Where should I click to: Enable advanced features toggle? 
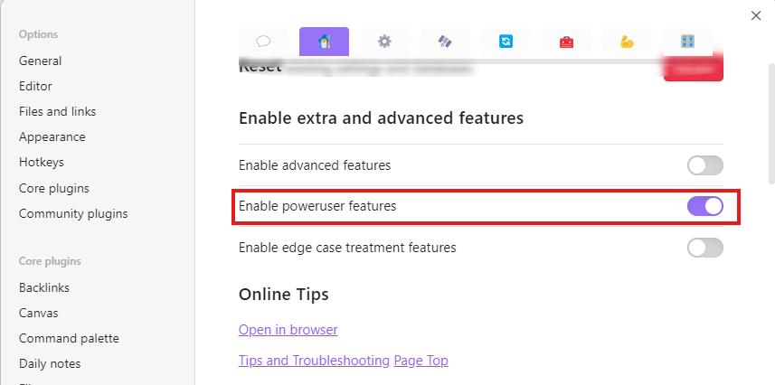pyautogui.click(x=704, y=165)
